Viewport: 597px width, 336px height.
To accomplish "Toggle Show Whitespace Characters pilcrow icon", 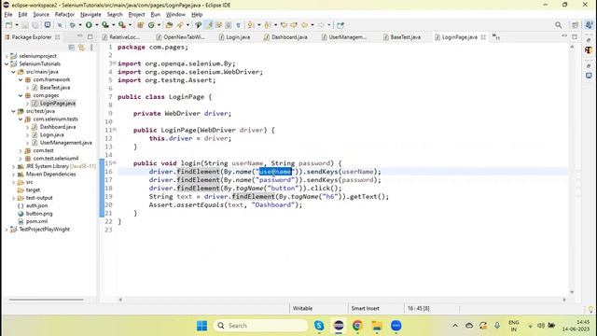I will [239, 25].
